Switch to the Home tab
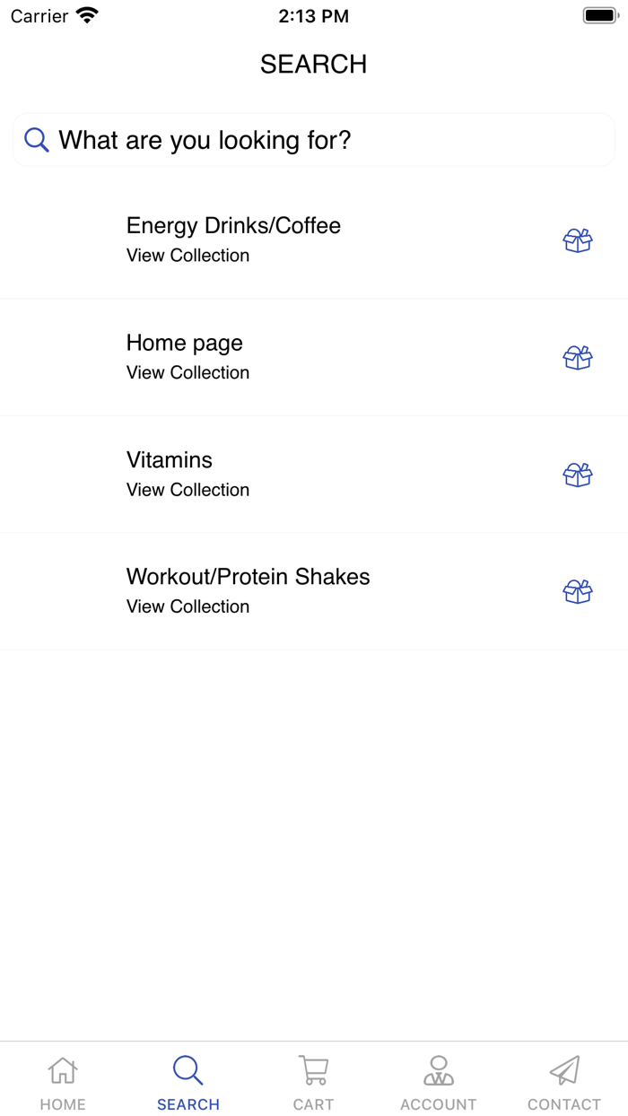628x1116 pixels. [x=63, y=1081]
